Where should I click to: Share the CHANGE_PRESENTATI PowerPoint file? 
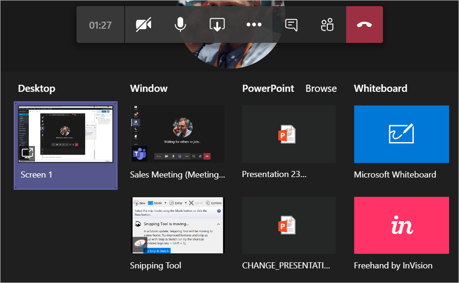[289, 225]
